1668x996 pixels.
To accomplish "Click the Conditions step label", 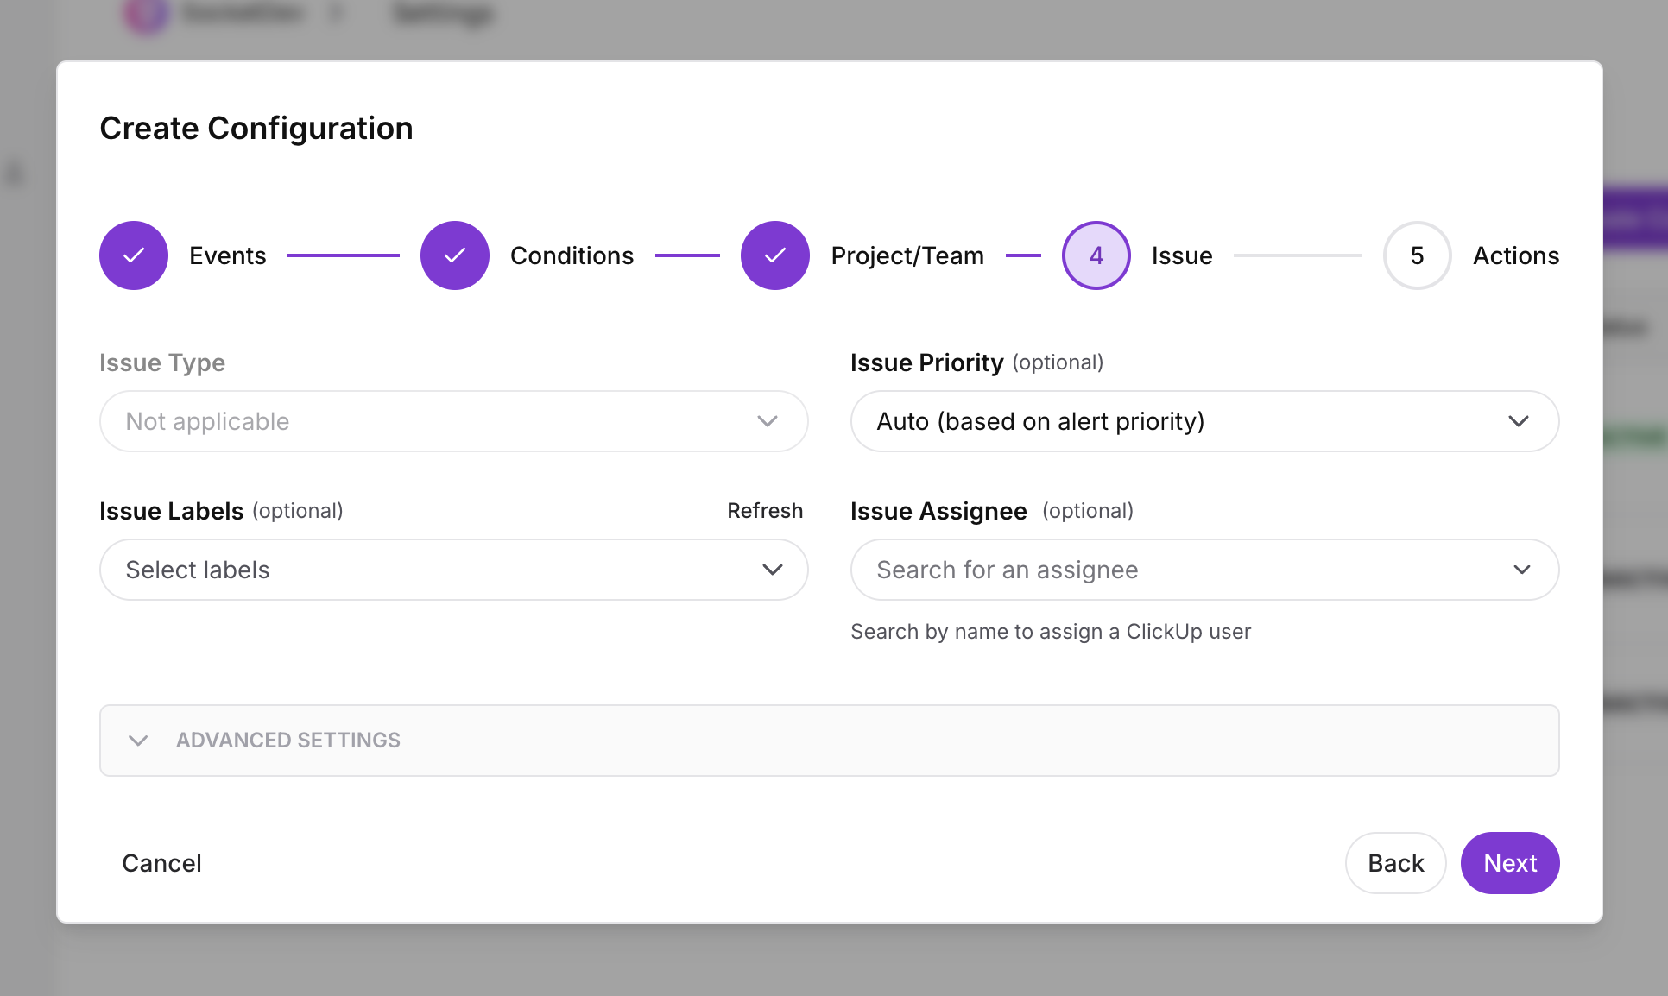I will [572, 255].
